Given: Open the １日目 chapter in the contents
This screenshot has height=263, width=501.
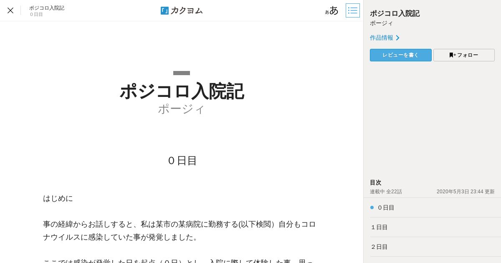Looking at the screenshot, I should (x=435, y=227).
